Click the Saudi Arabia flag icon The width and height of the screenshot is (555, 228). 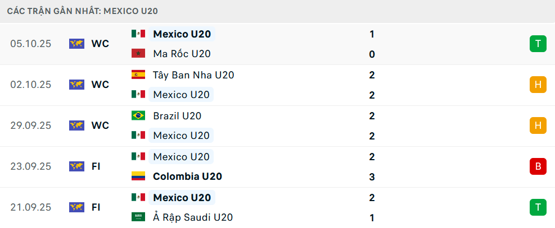tap(138, 217)
